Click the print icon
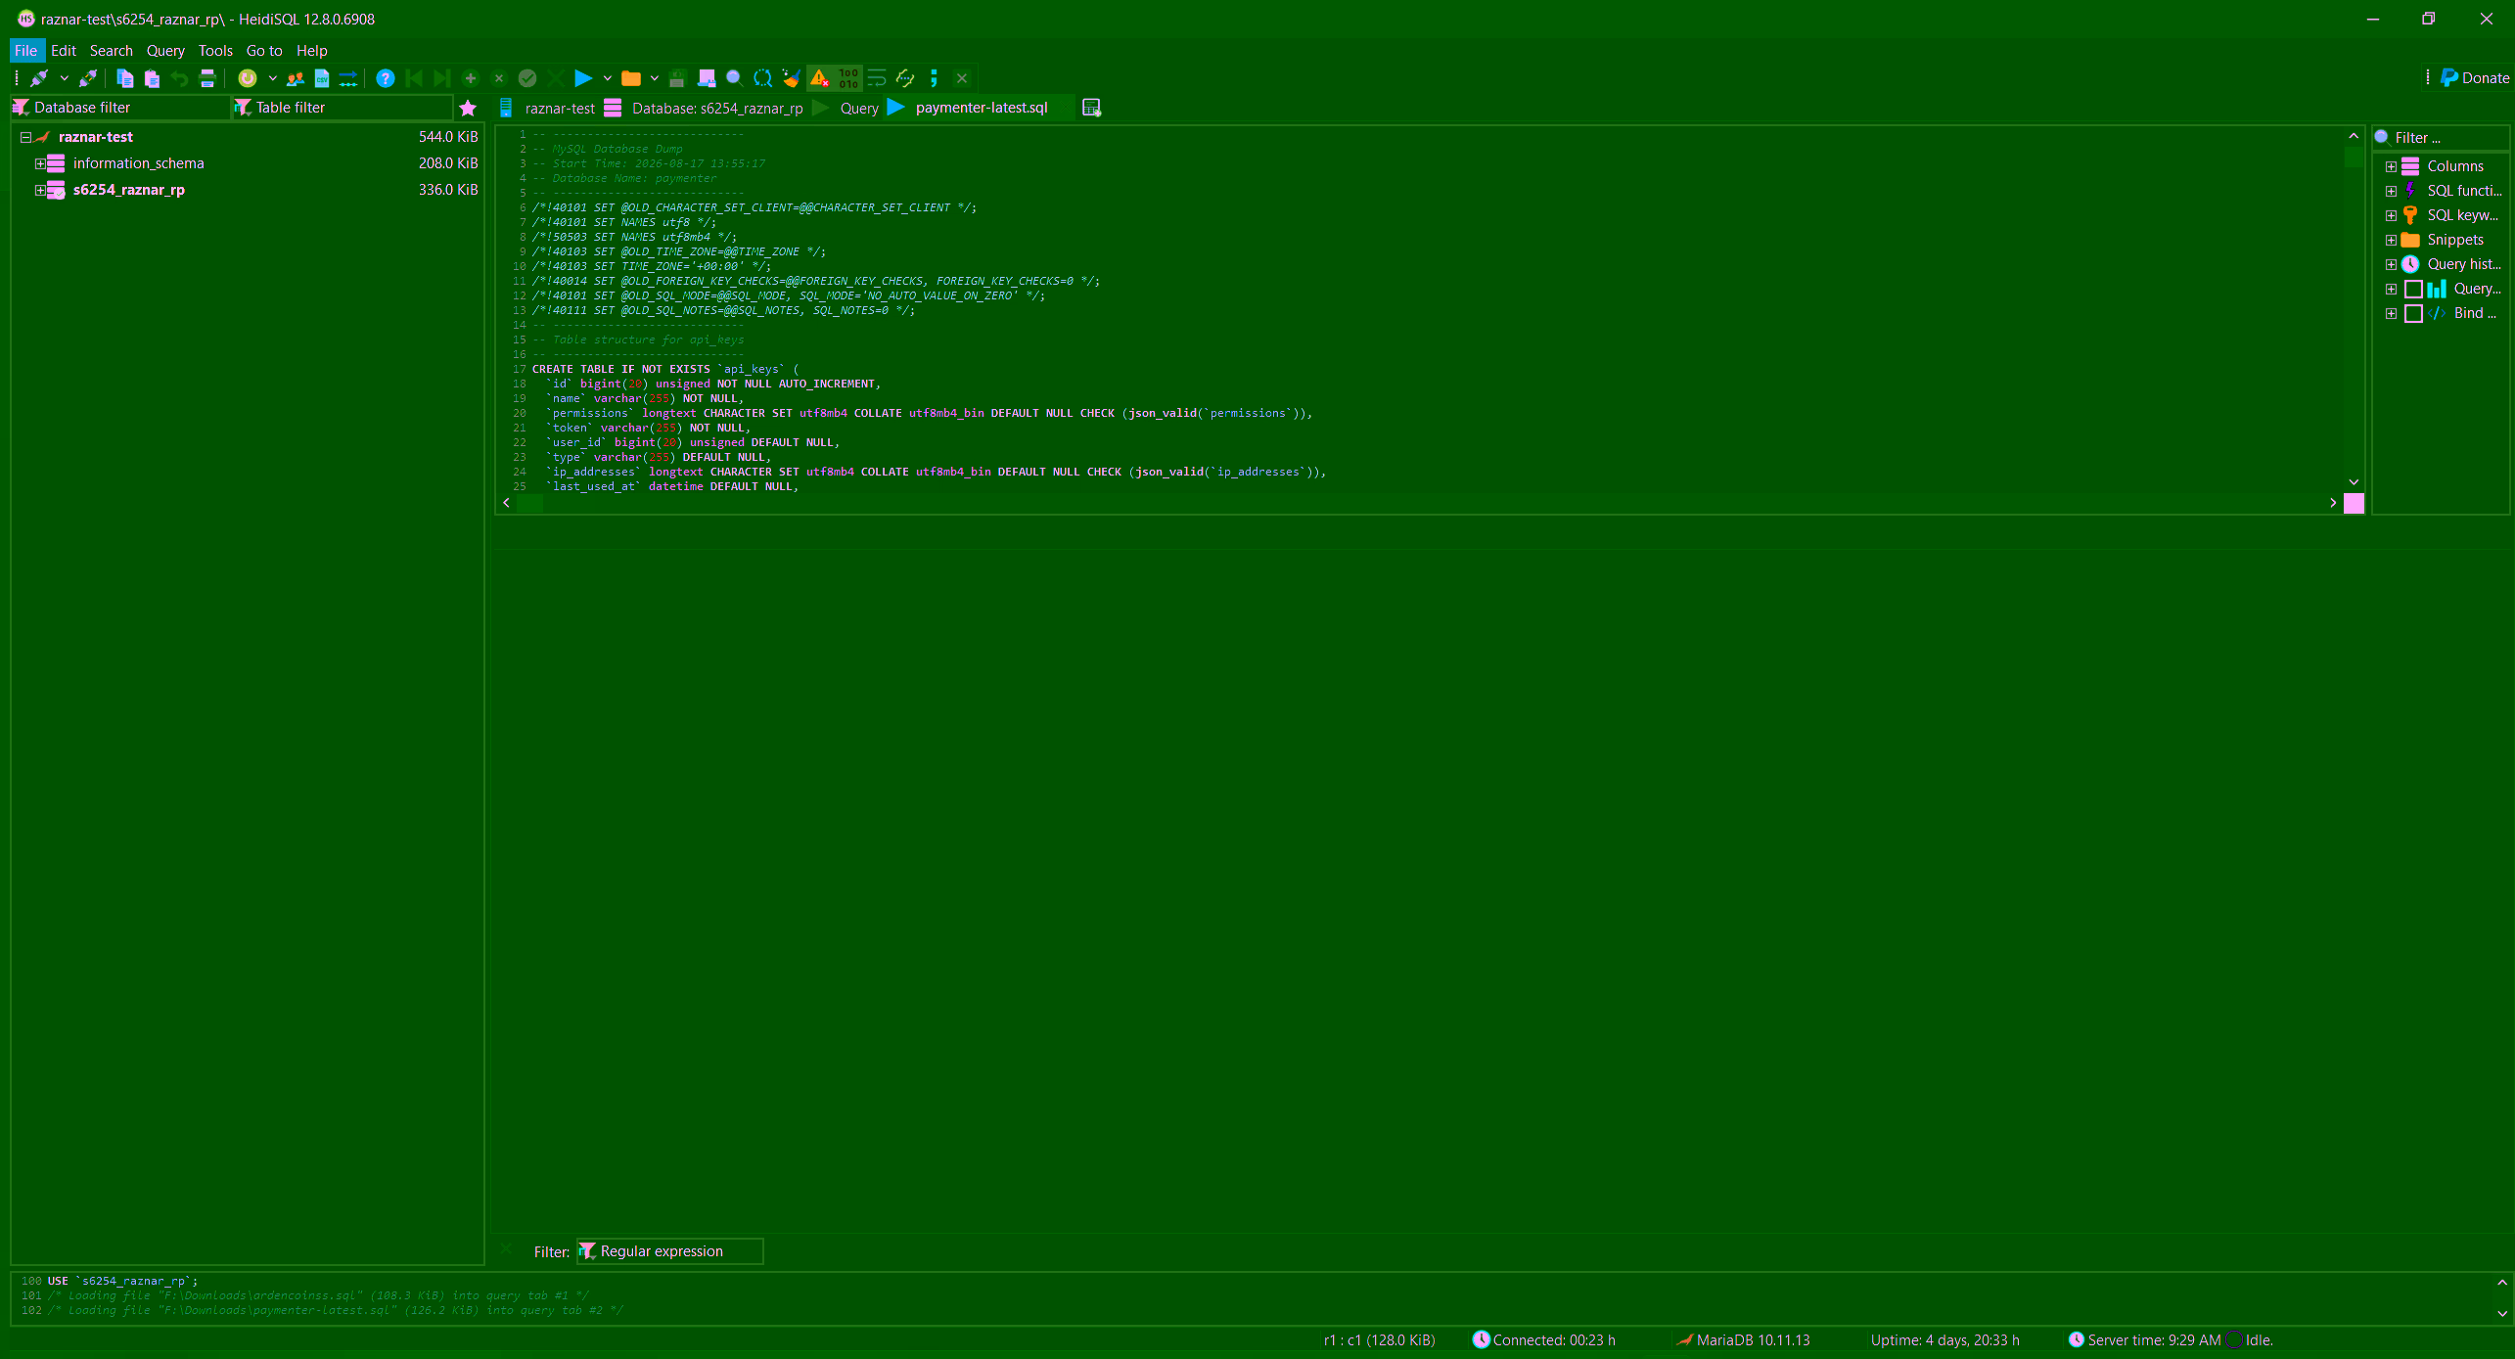Image resolution: width=2515 pixels, height=1359 pixels. pos(207,78)
